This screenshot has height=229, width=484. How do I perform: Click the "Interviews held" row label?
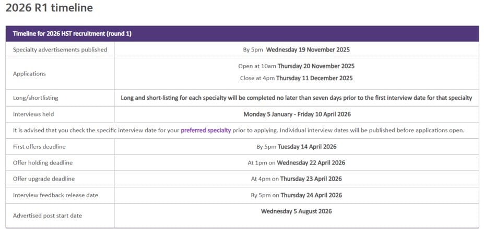click(x=33, y=114)
